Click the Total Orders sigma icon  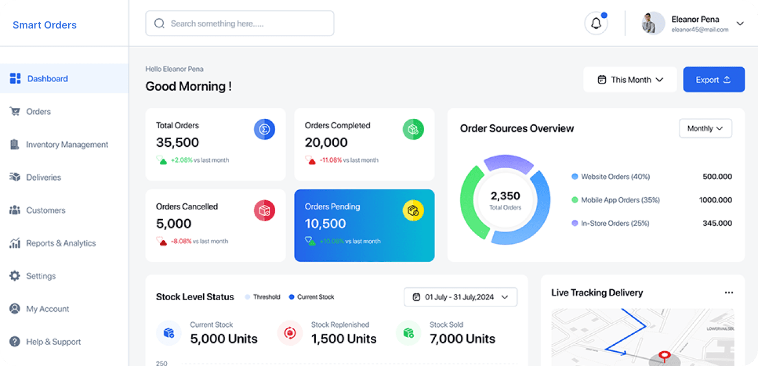pos(264,129)
